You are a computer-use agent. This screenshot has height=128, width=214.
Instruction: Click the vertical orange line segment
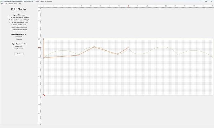44,48
